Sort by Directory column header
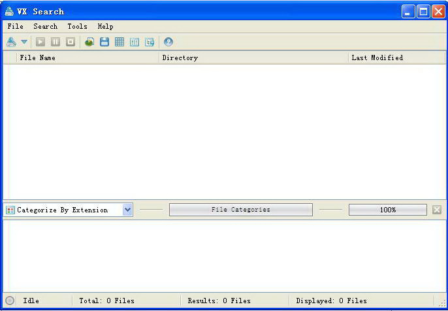The height and width of the screenshot is (311, 448). pyautogui.click(x=253, y=57)
